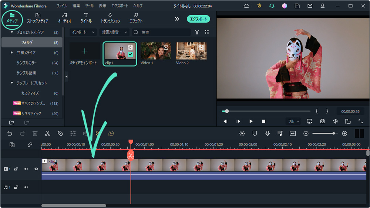Select シネマティック templates
The width and height of the screenshot is (370, 208).
(x=32, y=114)
